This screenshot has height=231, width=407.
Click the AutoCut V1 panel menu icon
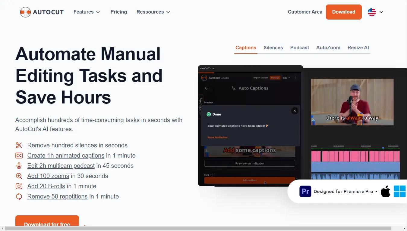point(213,68)
